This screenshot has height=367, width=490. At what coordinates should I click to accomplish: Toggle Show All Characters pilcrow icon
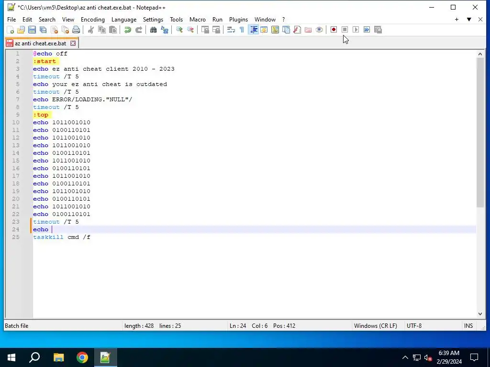pyautogui.click(x=242, y=30)
